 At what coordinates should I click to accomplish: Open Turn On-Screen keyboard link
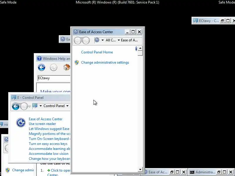pyautogui.click(x=49, y=139)
